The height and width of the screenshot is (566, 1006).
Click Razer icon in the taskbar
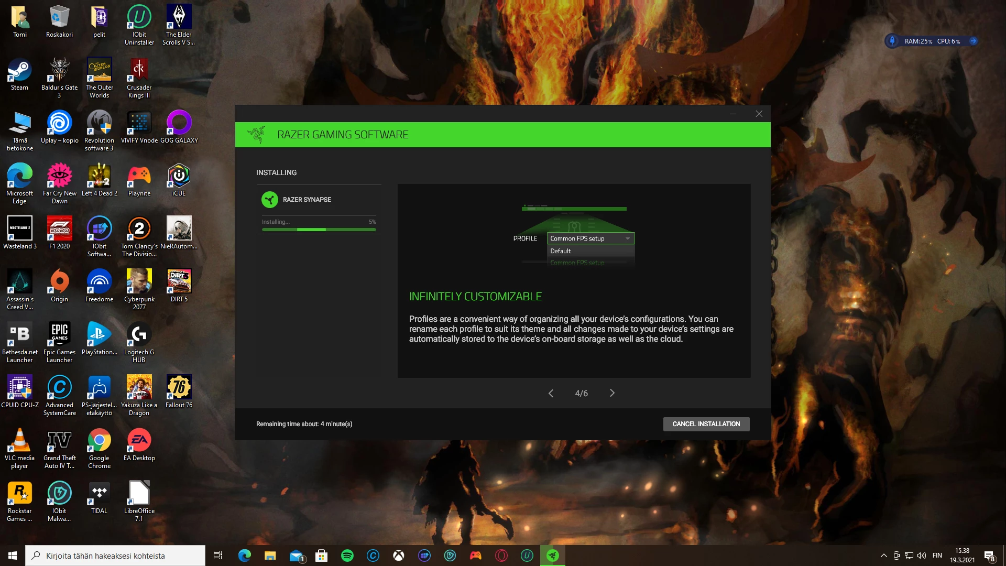[552, 556]
